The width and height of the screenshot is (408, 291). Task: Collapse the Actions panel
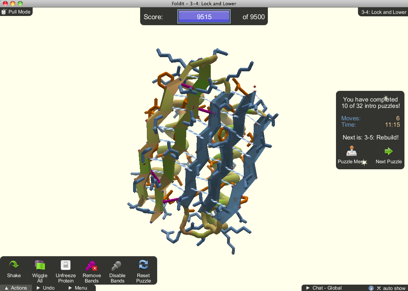(x=16, y=288)
